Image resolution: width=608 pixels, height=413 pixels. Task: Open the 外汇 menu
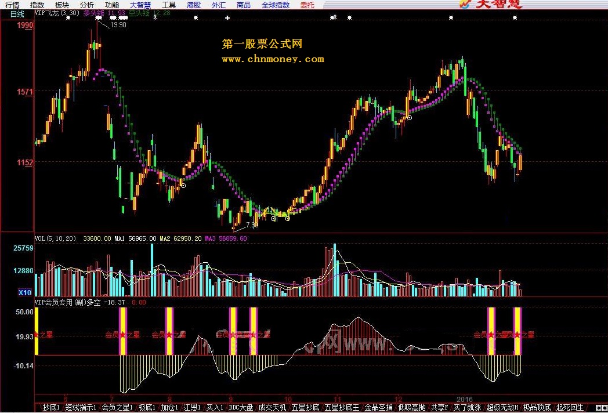pos(219,5)
